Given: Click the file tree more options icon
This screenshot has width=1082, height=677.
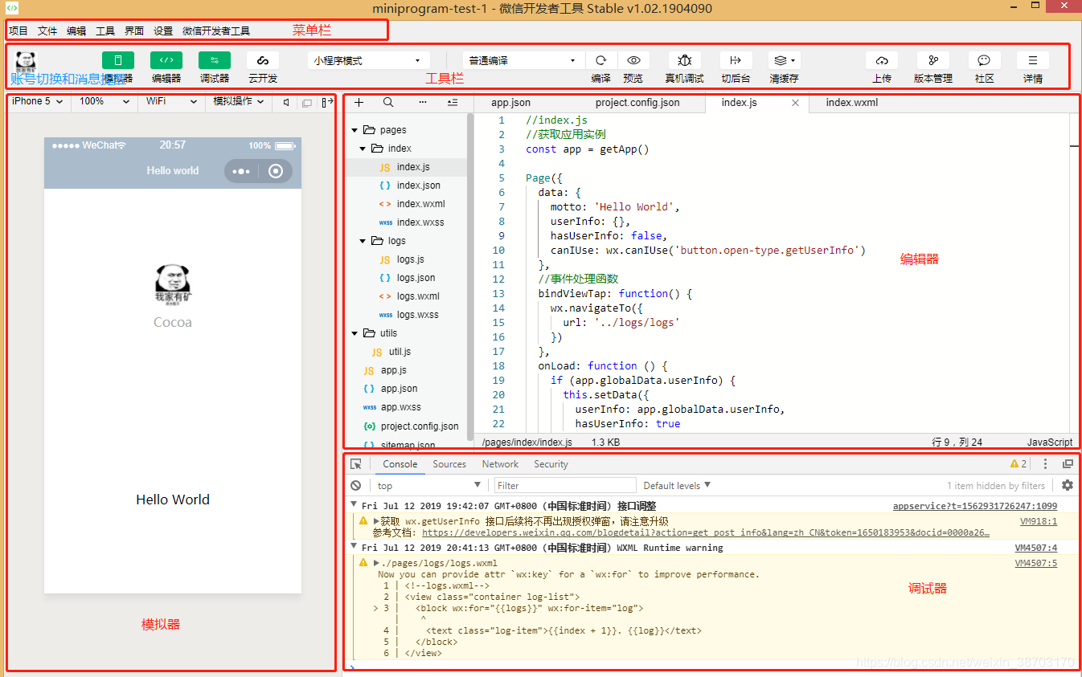Looking at the screenshot, I should [x=423, y=103].
